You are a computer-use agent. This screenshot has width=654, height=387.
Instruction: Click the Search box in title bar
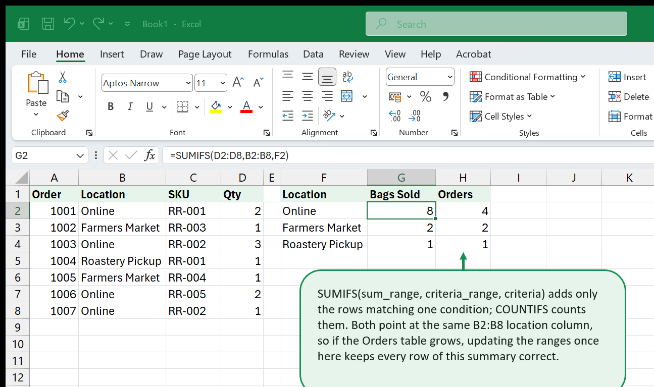pyautogui.click(x=496, y=24)
